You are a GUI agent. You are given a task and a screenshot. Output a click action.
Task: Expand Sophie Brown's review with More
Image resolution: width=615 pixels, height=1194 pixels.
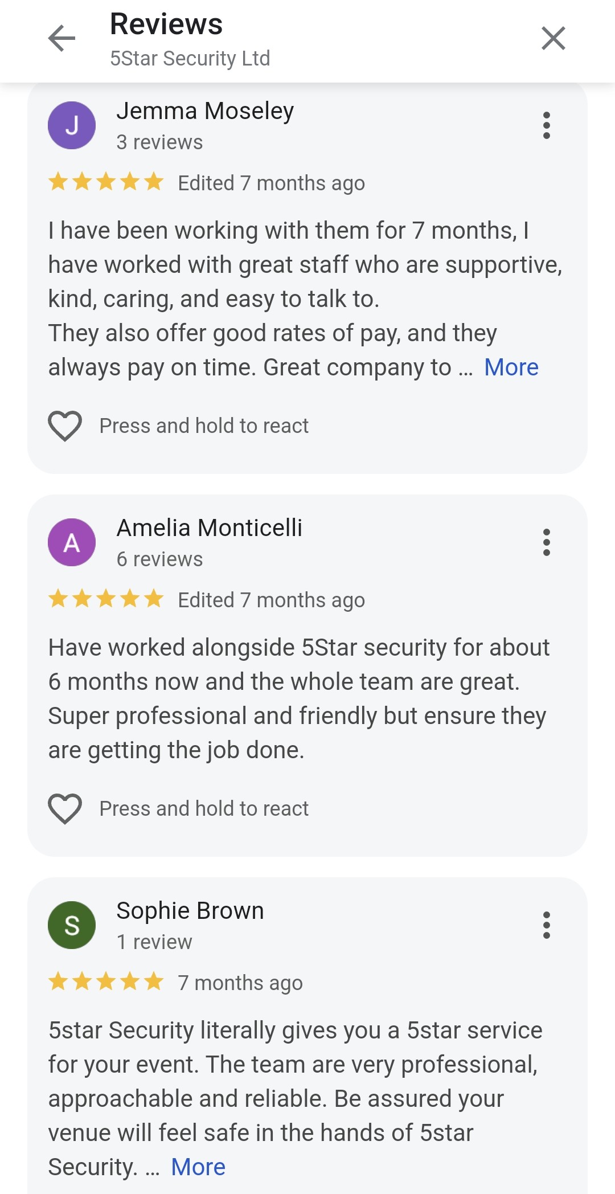(198, 1167)
